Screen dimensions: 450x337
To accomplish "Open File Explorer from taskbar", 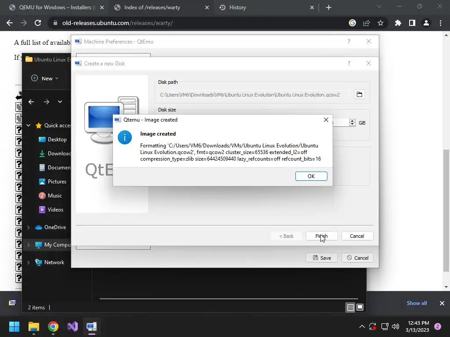I will click(x=33, y=326).
